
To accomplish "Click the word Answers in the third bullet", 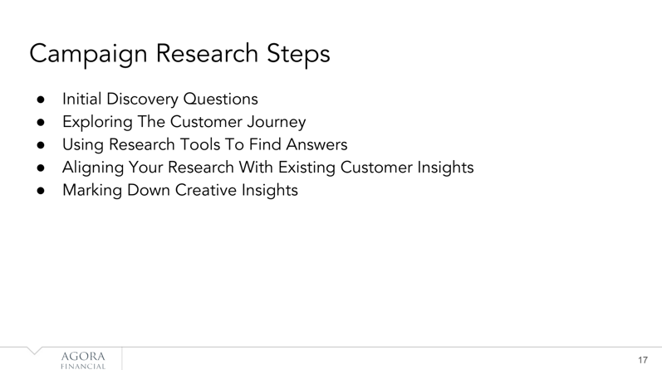I will (x=316, y=144).
